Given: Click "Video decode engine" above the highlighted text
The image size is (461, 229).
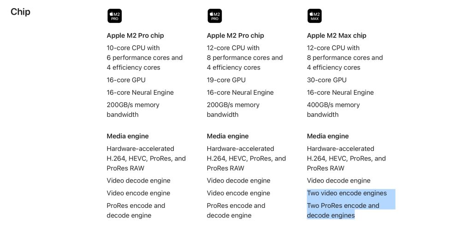Looking at the screenshot, I should [338, 181].
